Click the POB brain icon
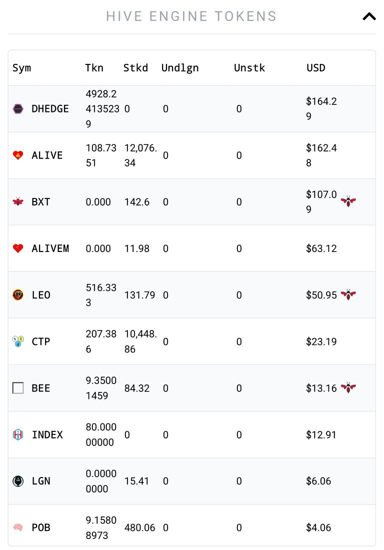 [x=18, y=527]
